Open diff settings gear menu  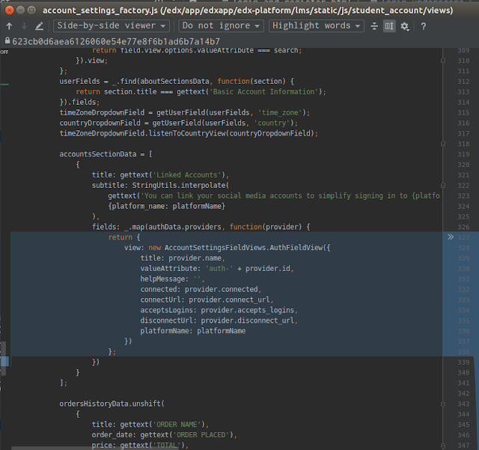(x=405, y=26)
